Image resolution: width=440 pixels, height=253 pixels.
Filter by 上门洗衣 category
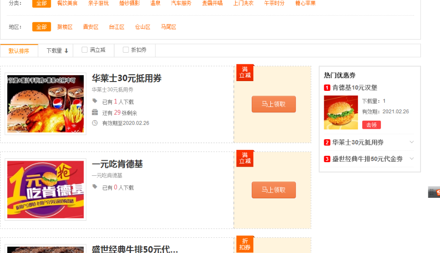[243, 3]
